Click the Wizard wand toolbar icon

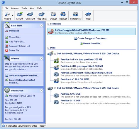coord(7,14)
